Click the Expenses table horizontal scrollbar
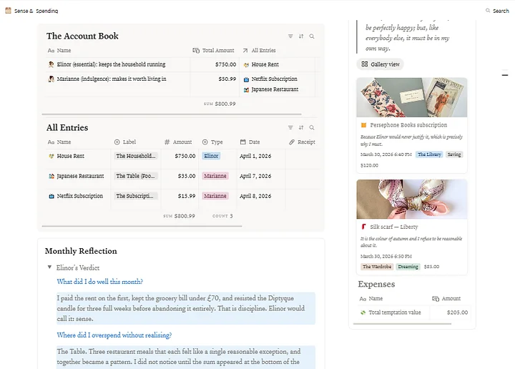Screen dimensions: 515x369 [402, 324]
